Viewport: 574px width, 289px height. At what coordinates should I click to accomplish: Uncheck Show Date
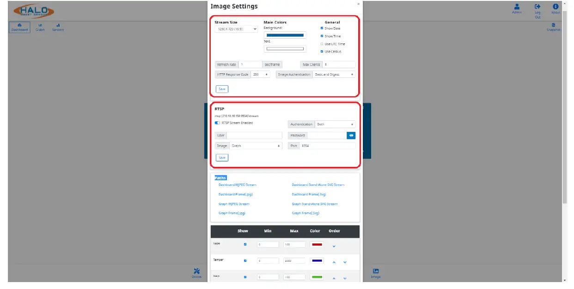click(322, 28)
